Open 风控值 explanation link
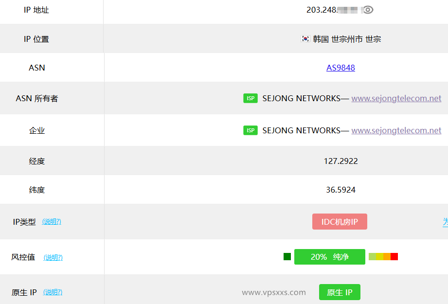The image size is (448, 304). [x=53, y=257]
